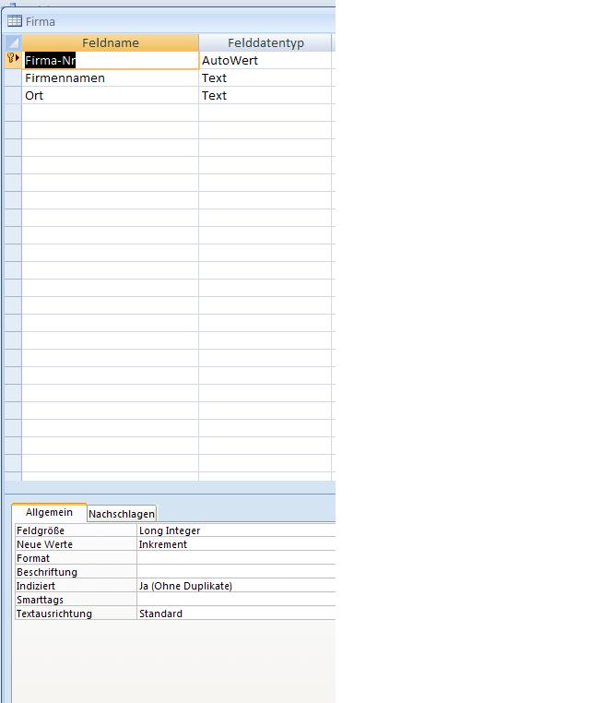Click the Indiziert property label
590x703 pixels.
pos(36,586)
